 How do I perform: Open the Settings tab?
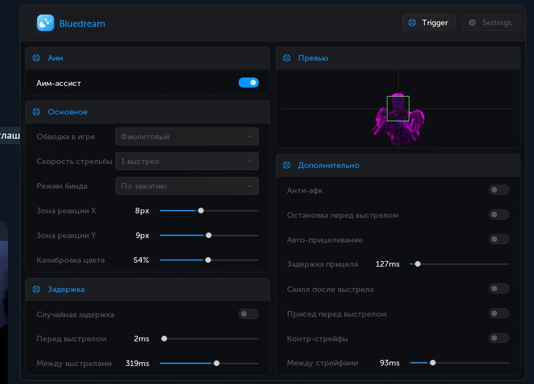(x=491, y=22)
